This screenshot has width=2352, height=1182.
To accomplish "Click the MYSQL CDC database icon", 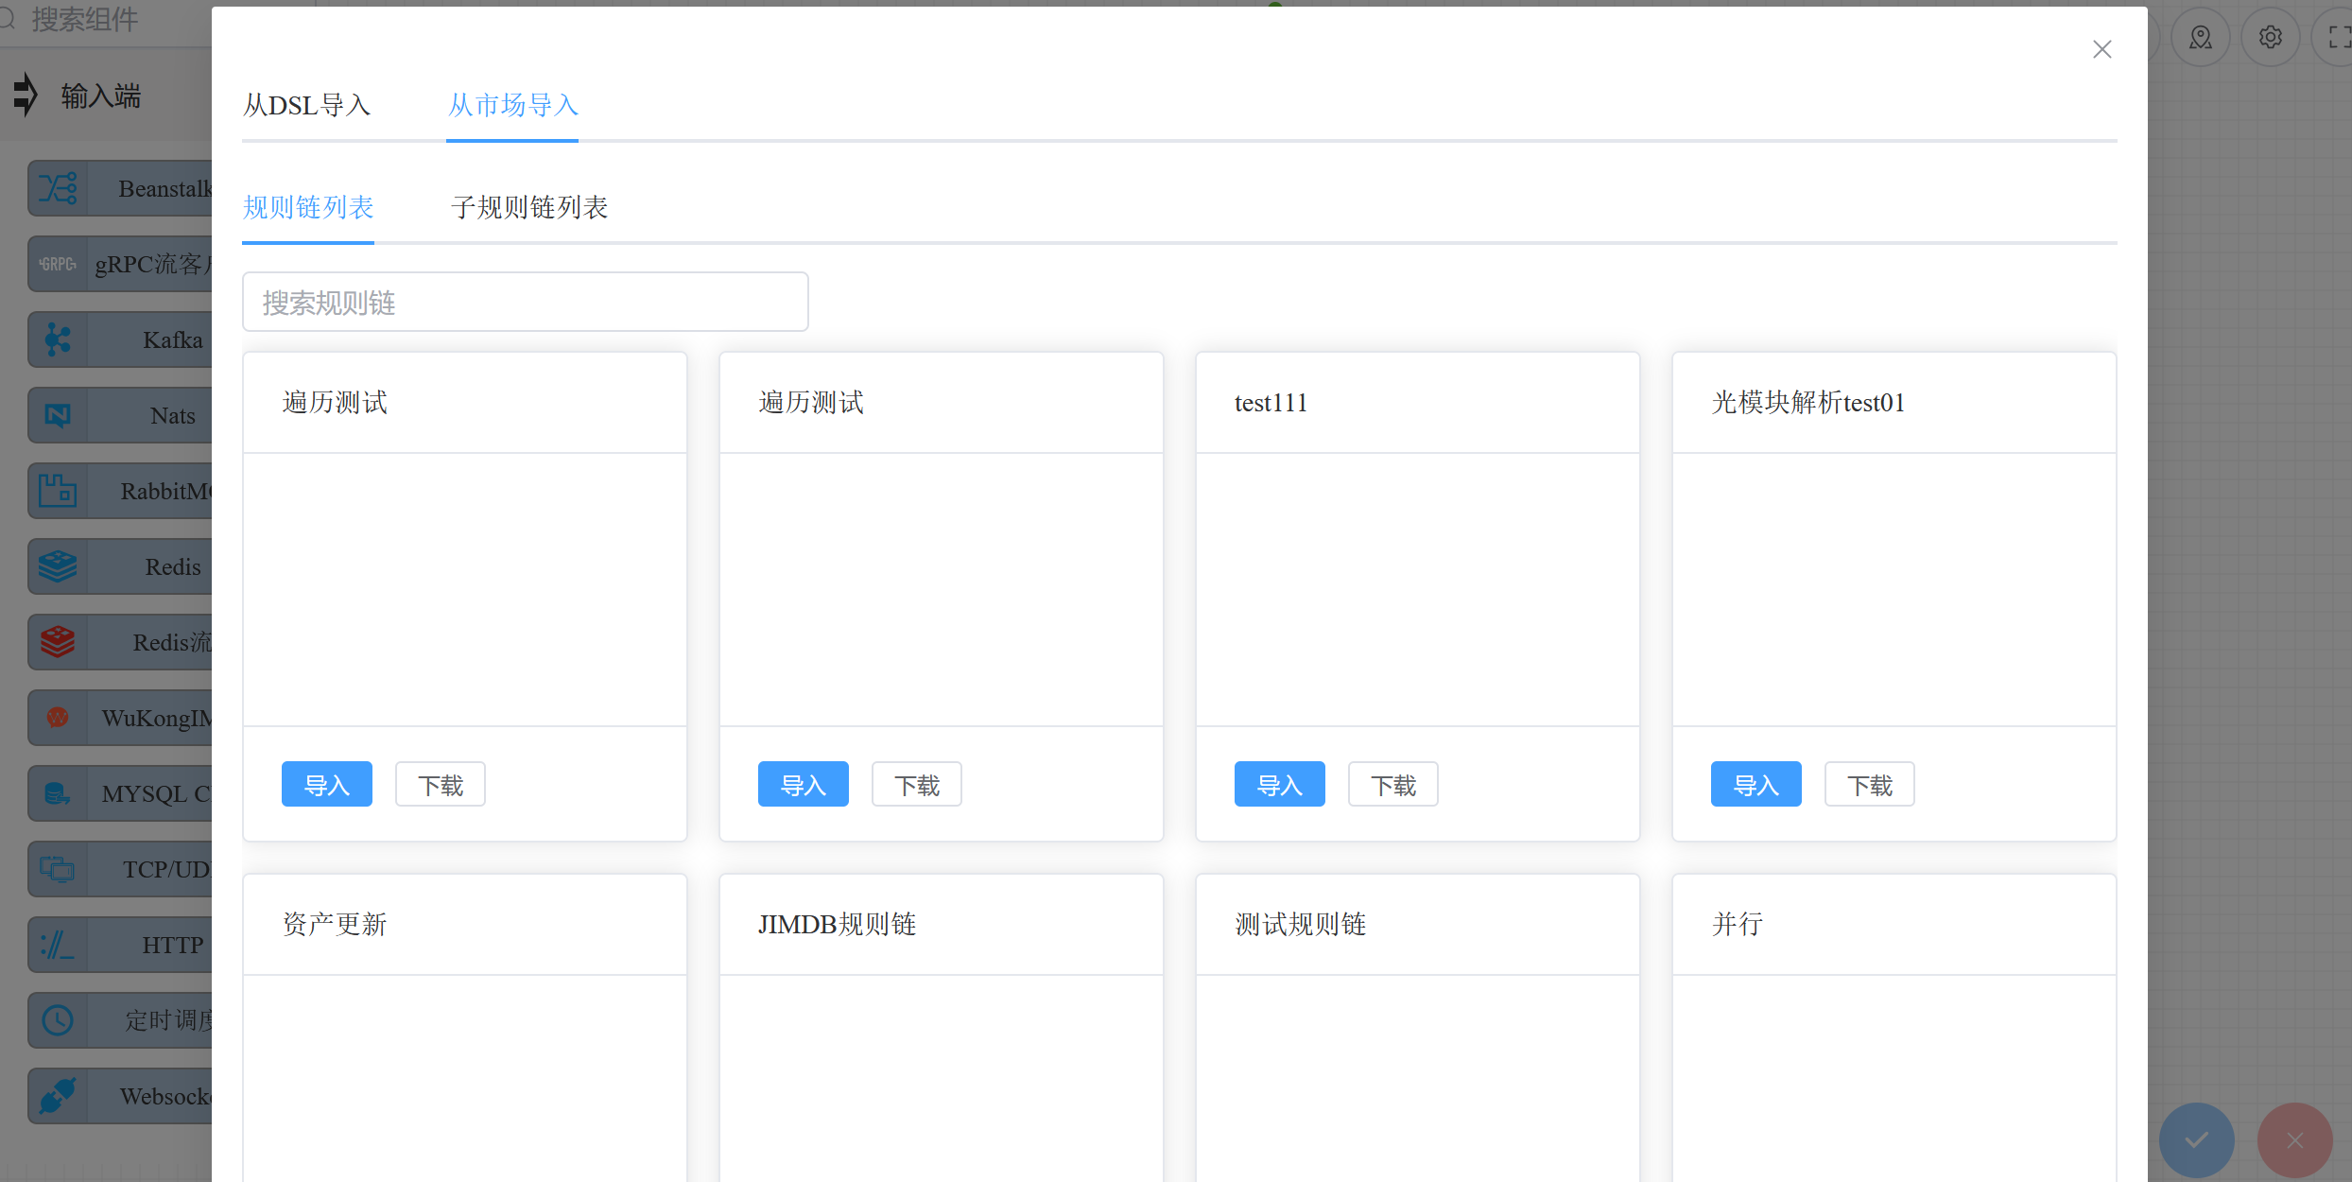I will (58, 793).
